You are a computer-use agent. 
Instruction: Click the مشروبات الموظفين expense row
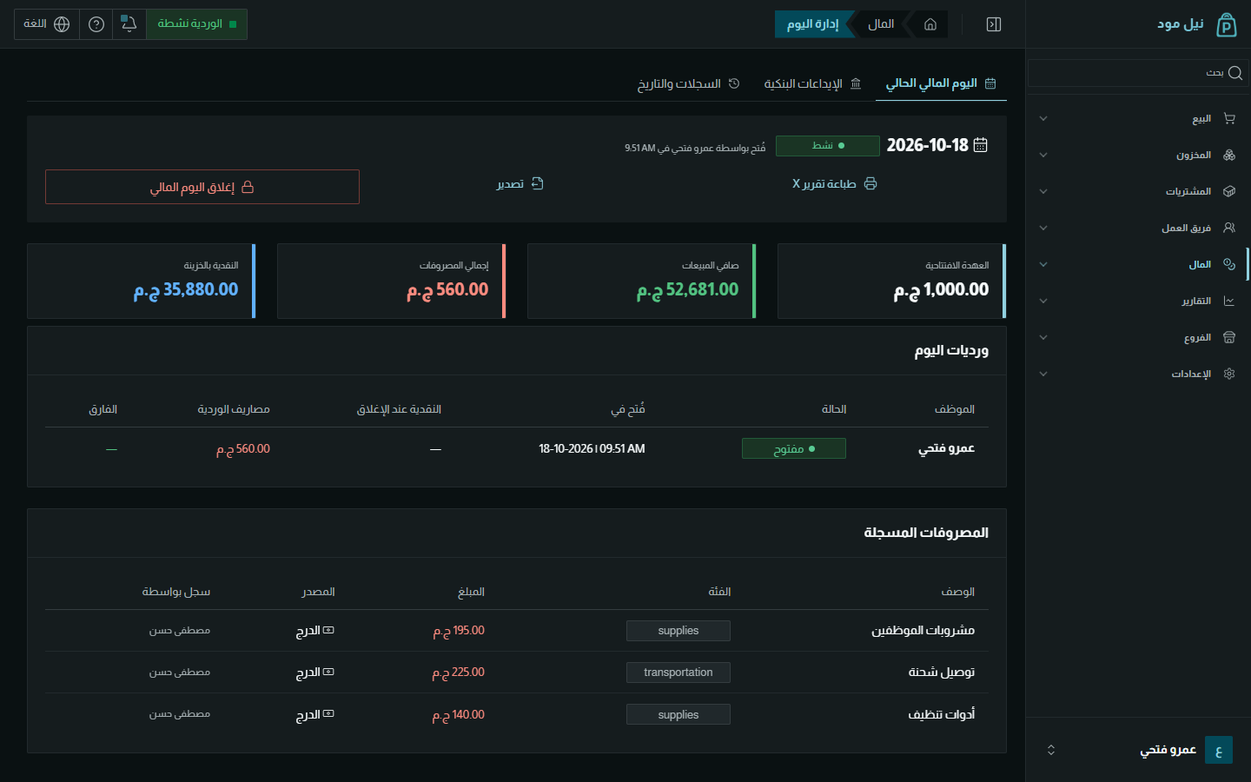517,631
